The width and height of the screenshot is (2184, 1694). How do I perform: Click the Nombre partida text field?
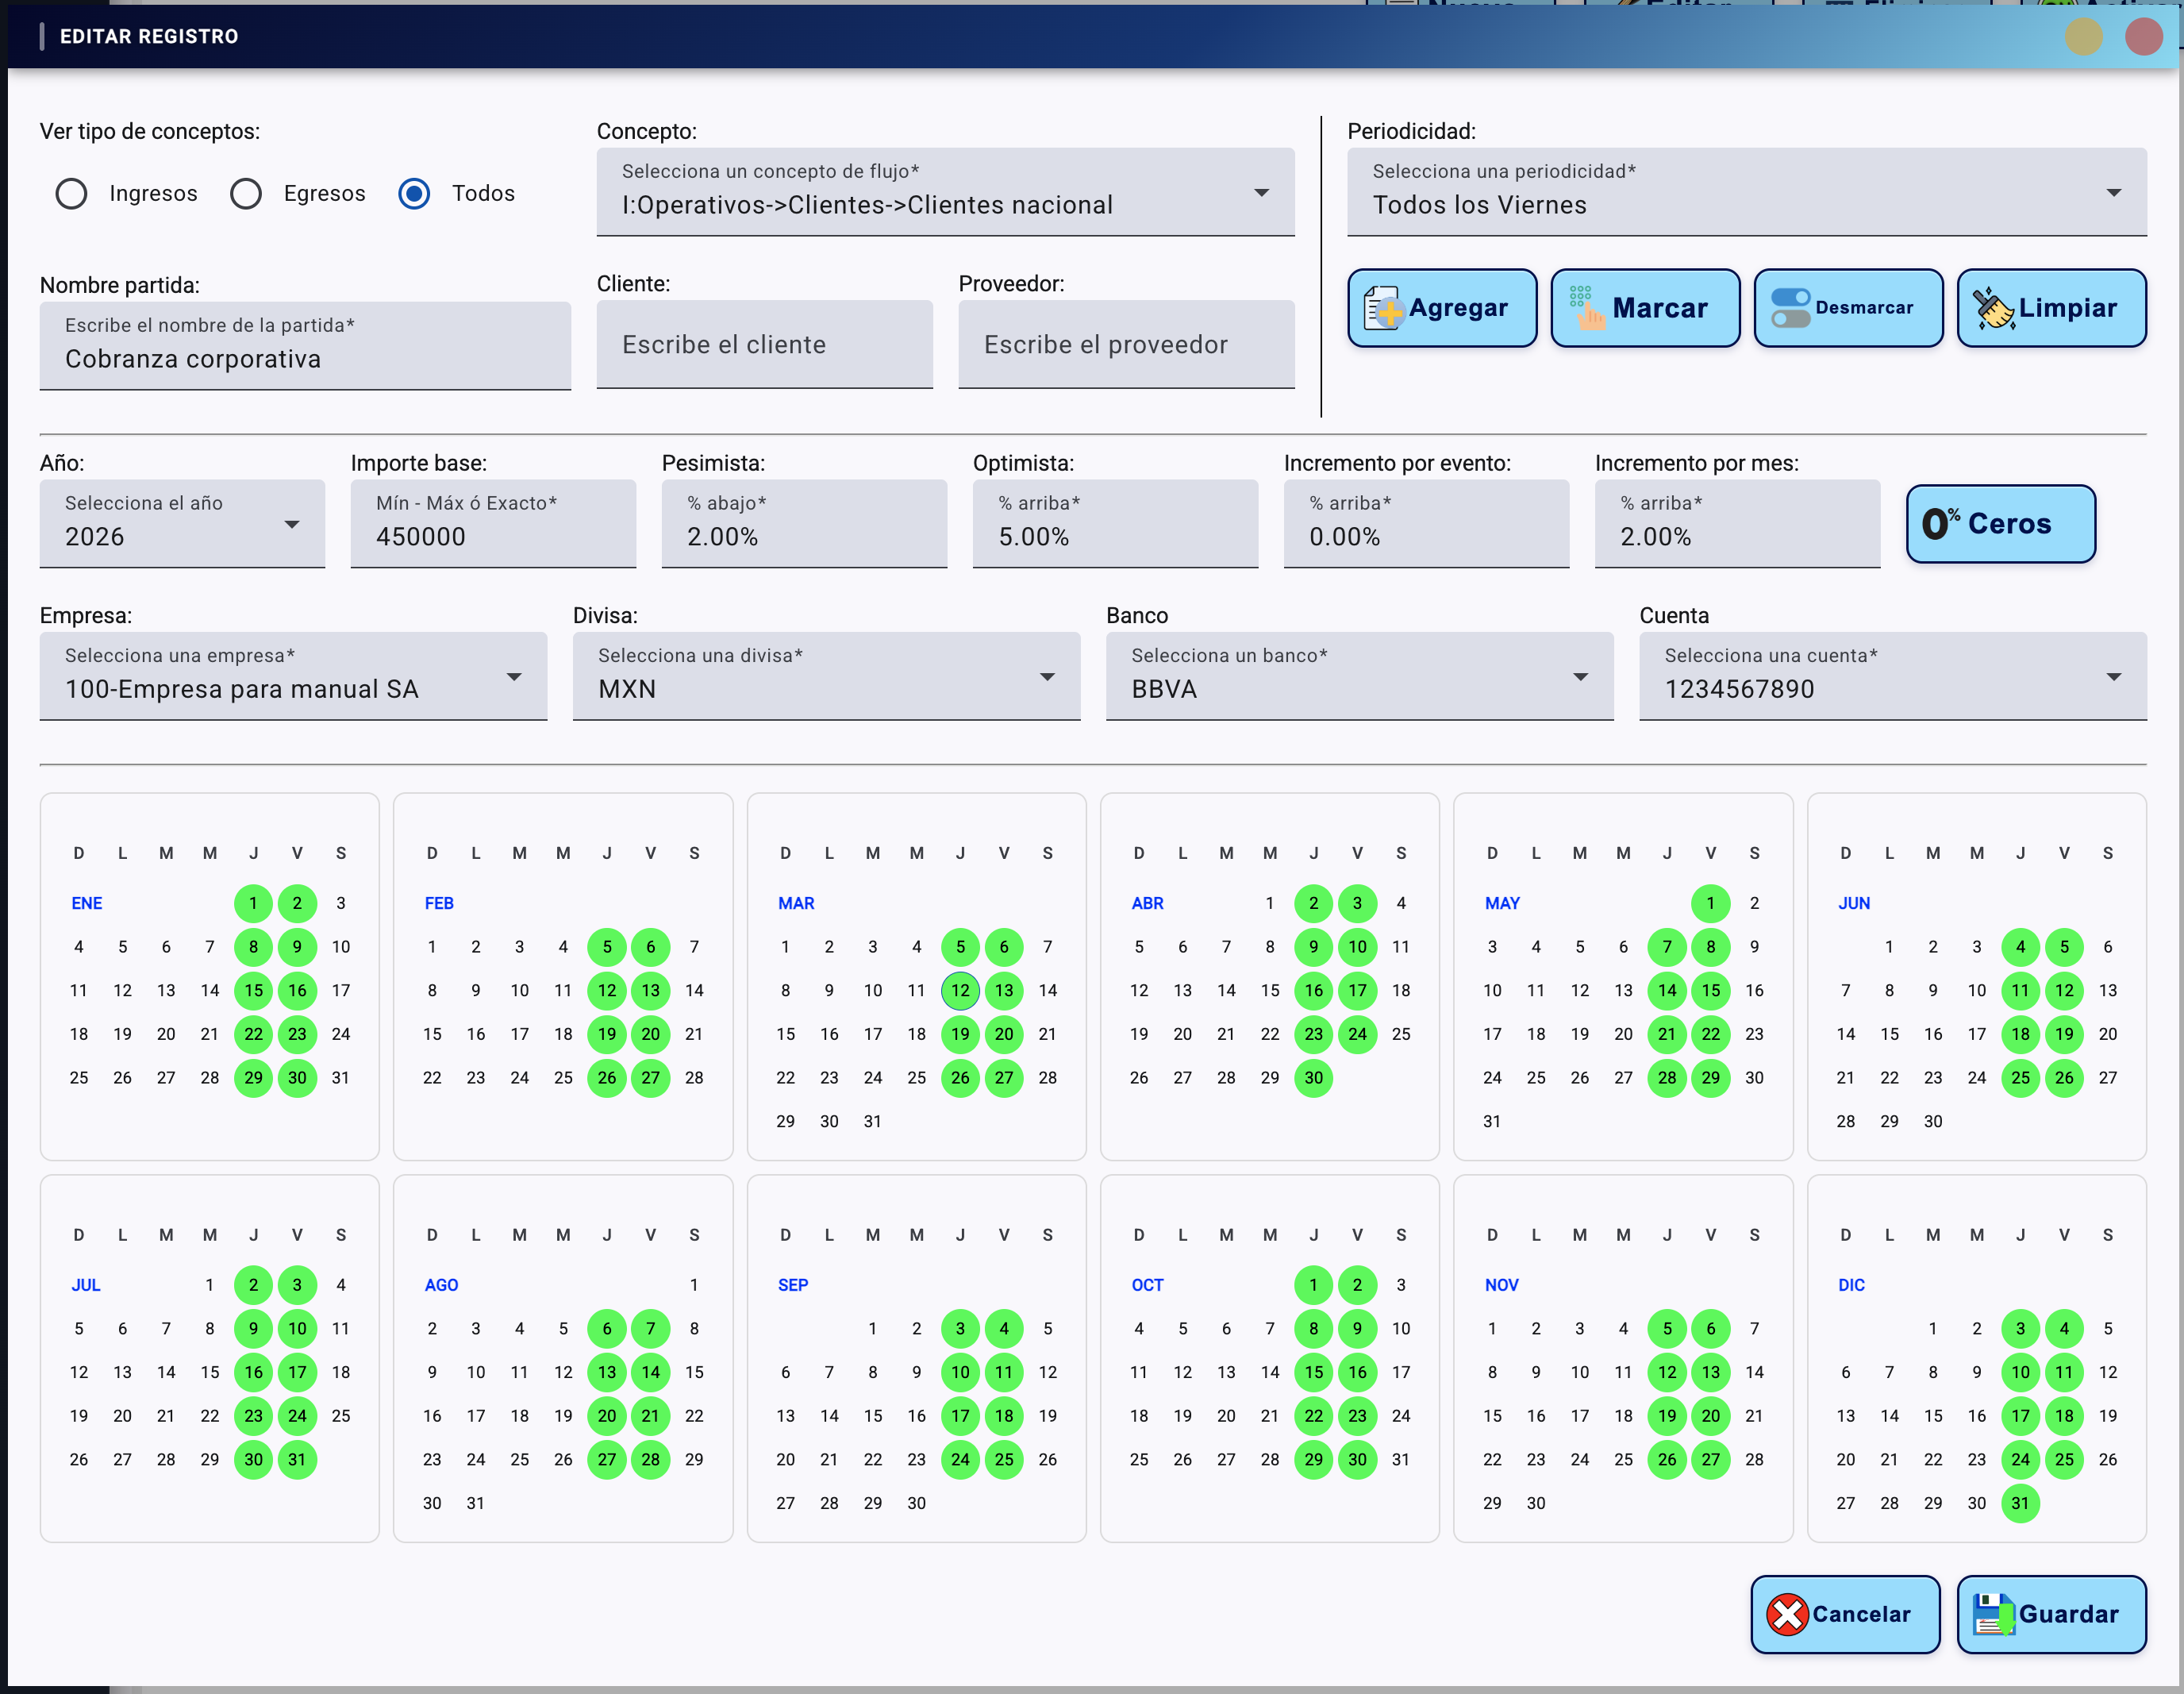point(305,347)
